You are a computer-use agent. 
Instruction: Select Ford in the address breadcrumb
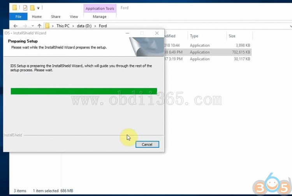click(x=103, y=26)
